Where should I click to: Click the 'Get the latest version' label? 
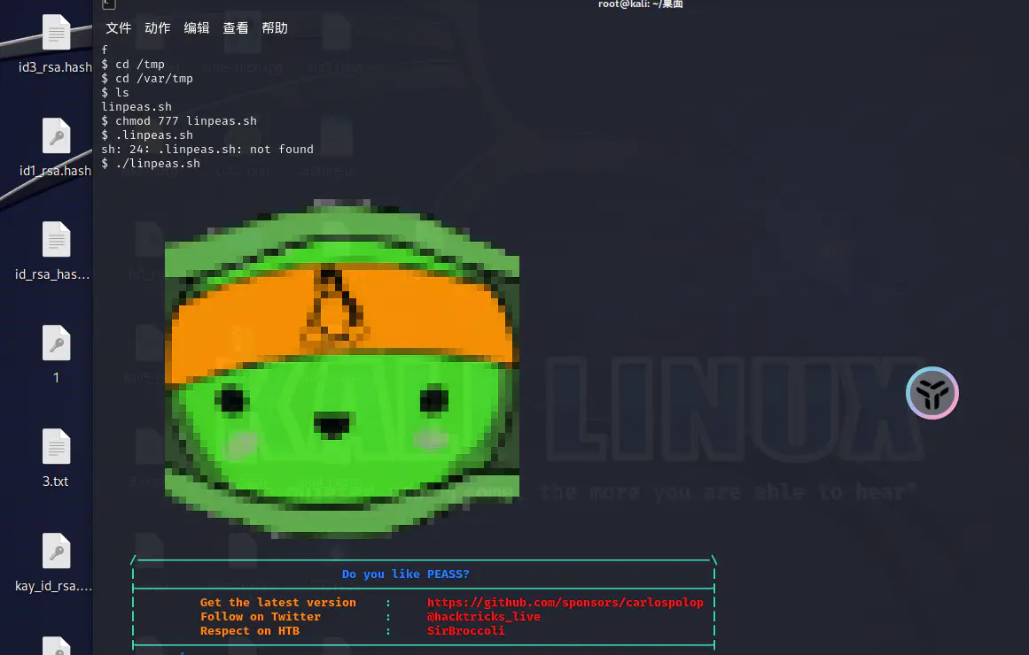[278, 603]
